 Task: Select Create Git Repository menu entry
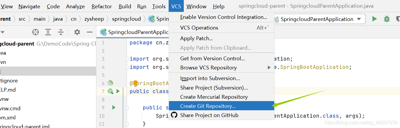[x=208, y=106]
